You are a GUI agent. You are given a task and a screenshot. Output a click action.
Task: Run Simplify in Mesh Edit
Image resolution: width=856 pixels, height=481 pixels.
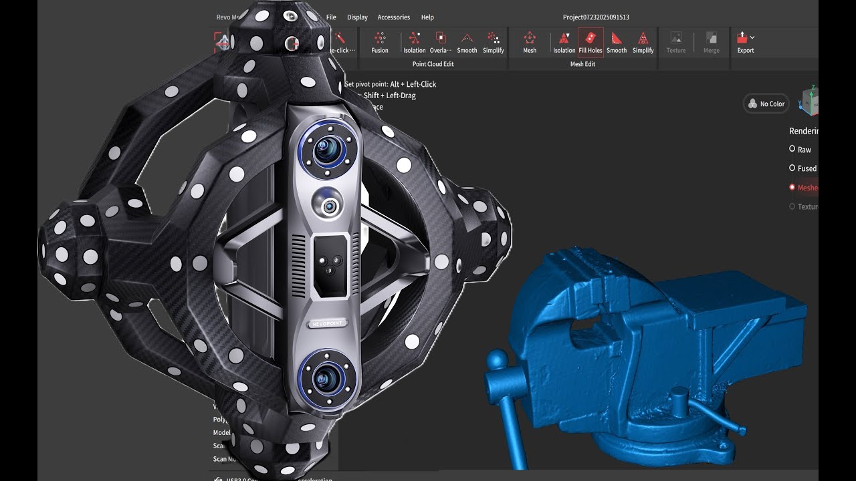643,43
